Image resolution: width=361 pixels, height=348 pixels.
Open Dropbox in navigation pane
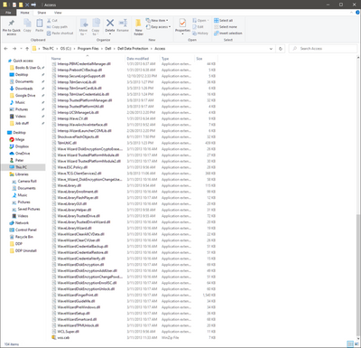pyautogui.click(x=19, y=146)
